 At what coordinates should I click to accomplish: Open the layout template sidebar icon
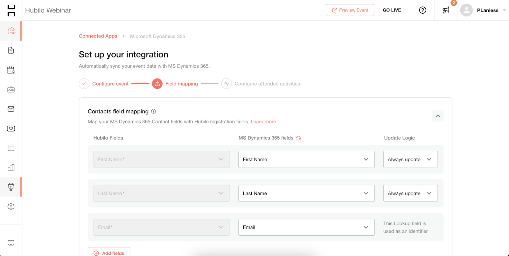(x=11, y=148)
